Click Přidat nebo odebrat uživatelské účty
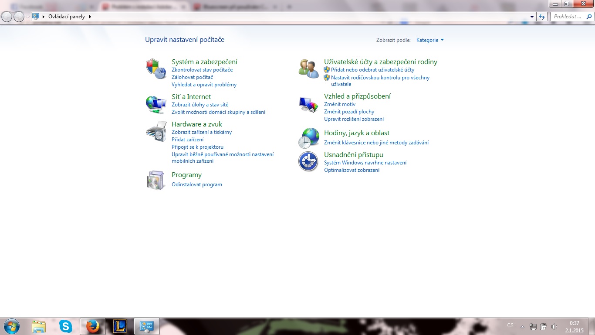Image resolution: width=595 pixels, height=335 pixels. pos(372,70)
